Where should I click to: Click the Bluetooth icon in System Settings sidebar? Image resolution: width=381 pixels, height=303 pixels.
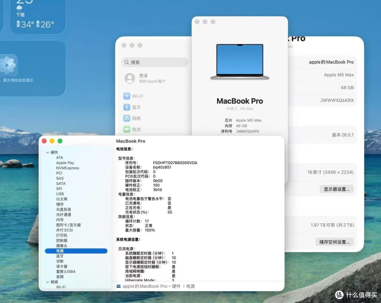click(x=127, y=107)
